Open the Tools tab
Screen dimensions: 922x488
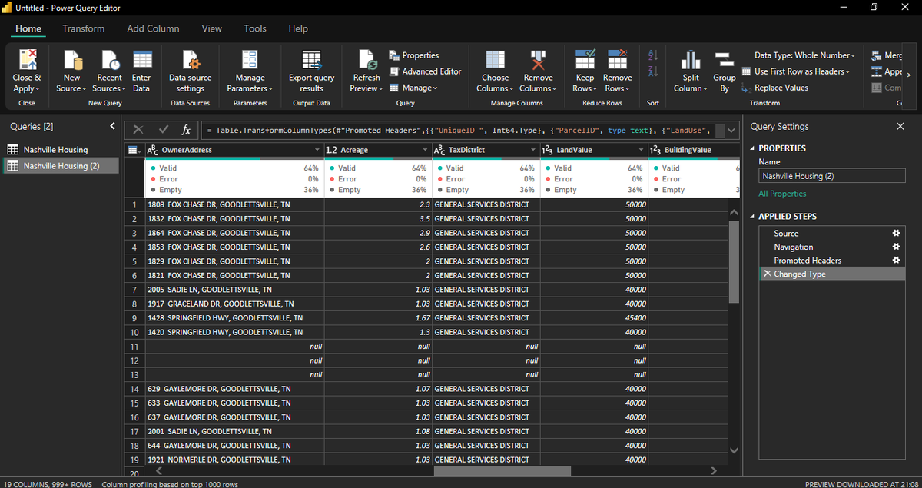coord(255,28)
